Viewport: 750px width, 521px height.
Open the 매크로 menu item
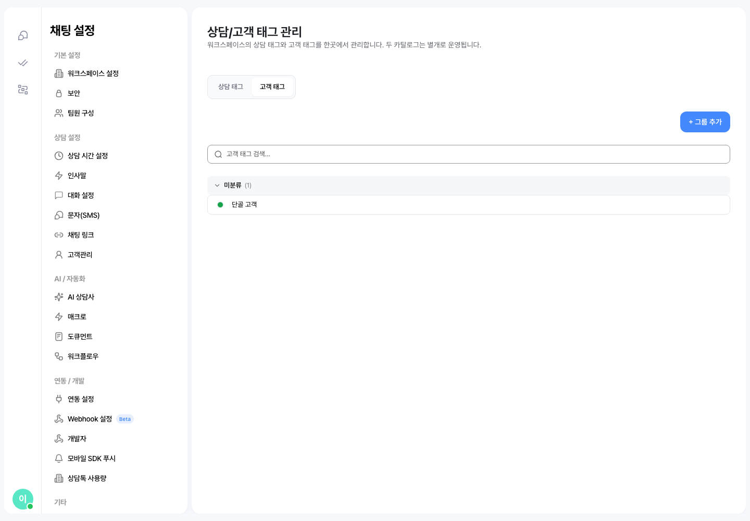click(x=114, y=317)
